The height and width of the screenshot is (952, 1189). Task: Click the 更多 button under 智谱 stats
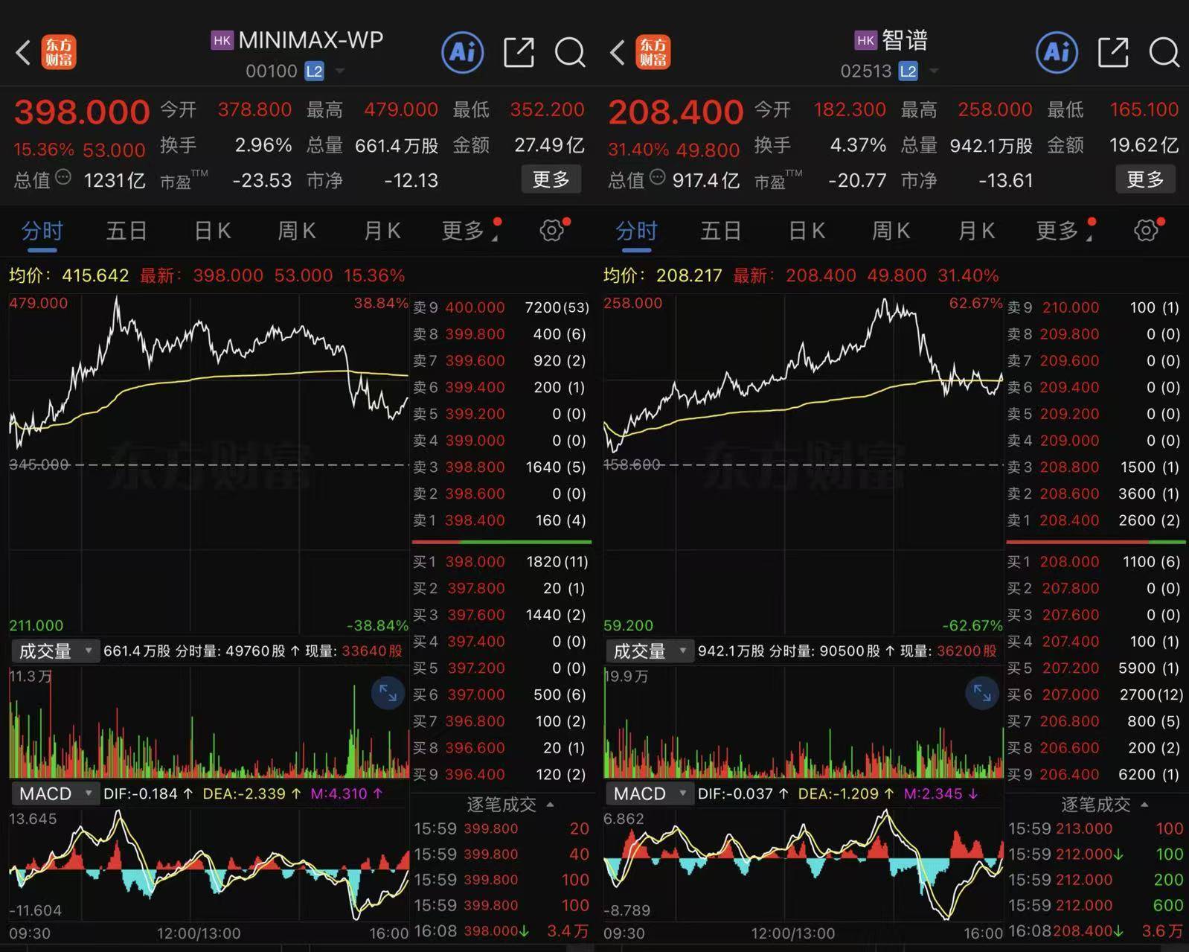point(1145,179)
